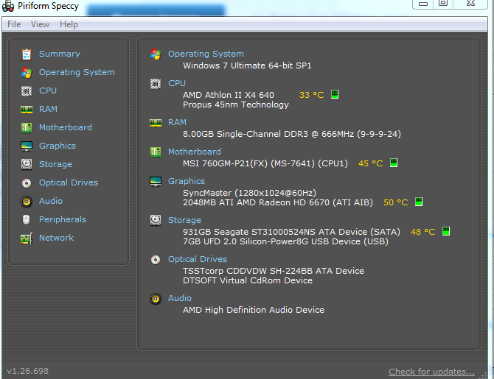Click the Storage hard drive icon in sidebar

[x=27, y=164]
